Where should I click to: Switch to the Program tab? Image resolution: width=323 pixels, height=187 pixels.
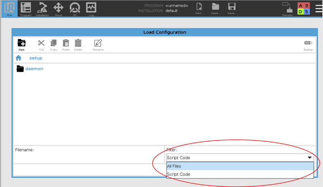(26, 8)
